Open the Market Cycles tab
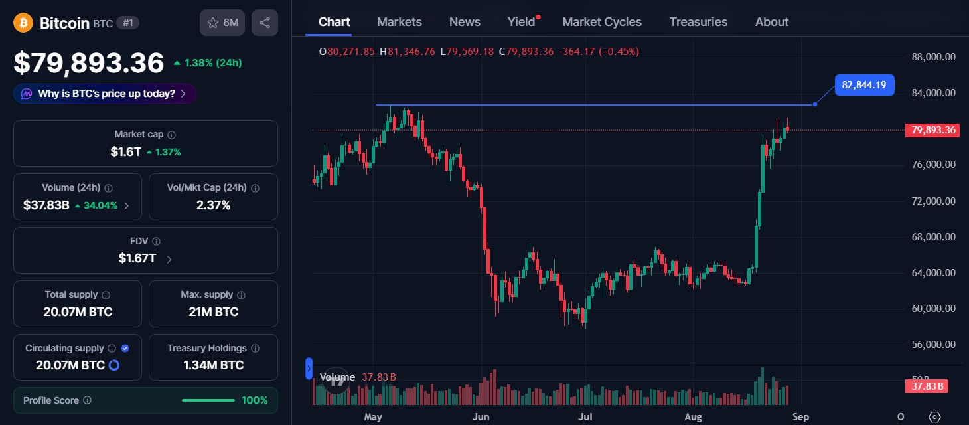The width and height of the screenshot is (969, 425). click(602, 22)
